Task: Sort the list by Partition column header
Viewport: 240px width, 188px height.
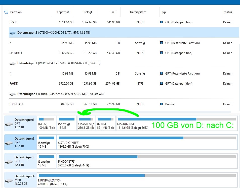Action: coord(16,12)
